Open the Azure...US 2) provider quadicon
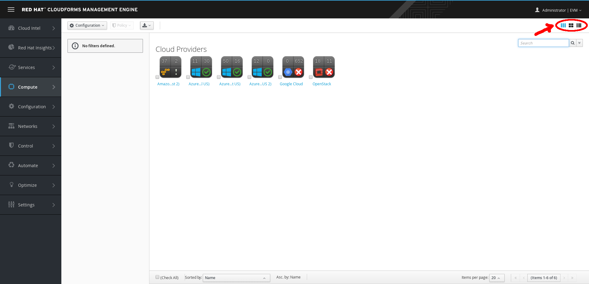The height and width of the screenshot is (284, 589). pos(262,67)
